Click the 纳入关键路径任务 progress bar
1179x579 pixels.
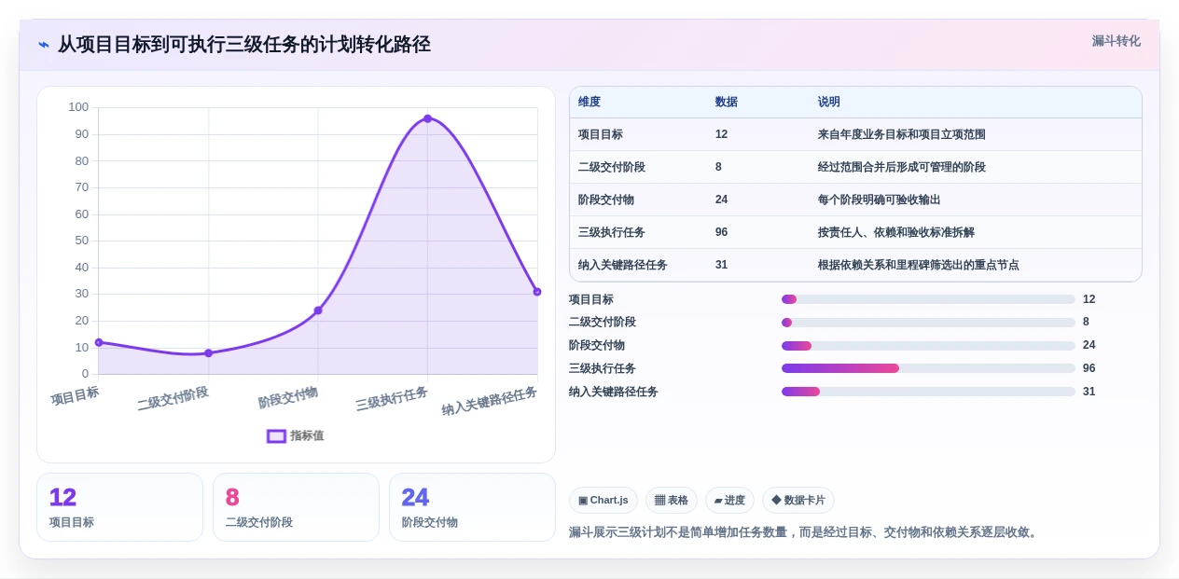coord(928,392)
